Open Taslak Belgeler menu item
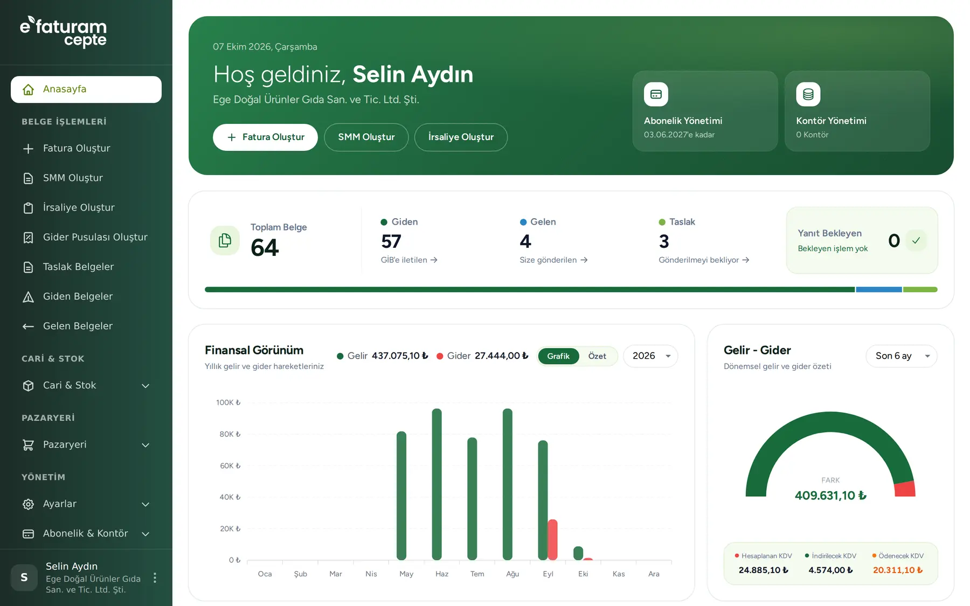This screenshot has height=606, width=970. click(x=86, y=267)
